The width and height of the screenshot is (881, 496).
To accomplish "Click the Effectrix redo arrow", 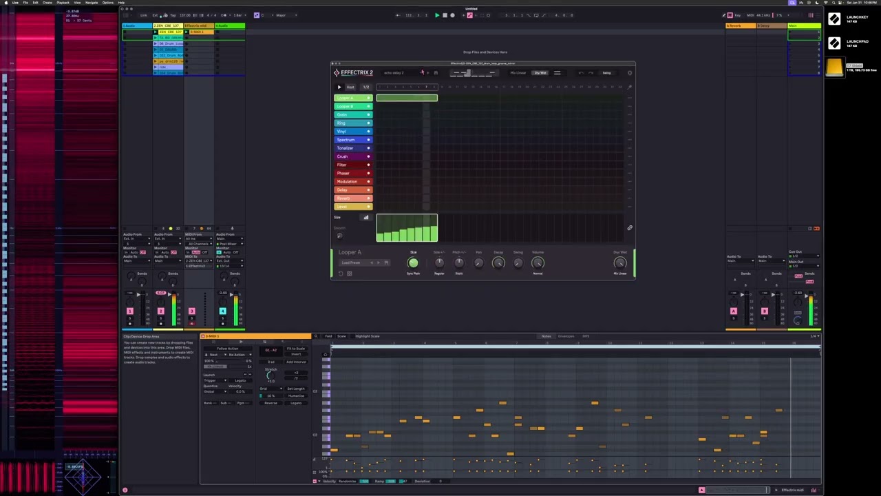I will [591, 73].
